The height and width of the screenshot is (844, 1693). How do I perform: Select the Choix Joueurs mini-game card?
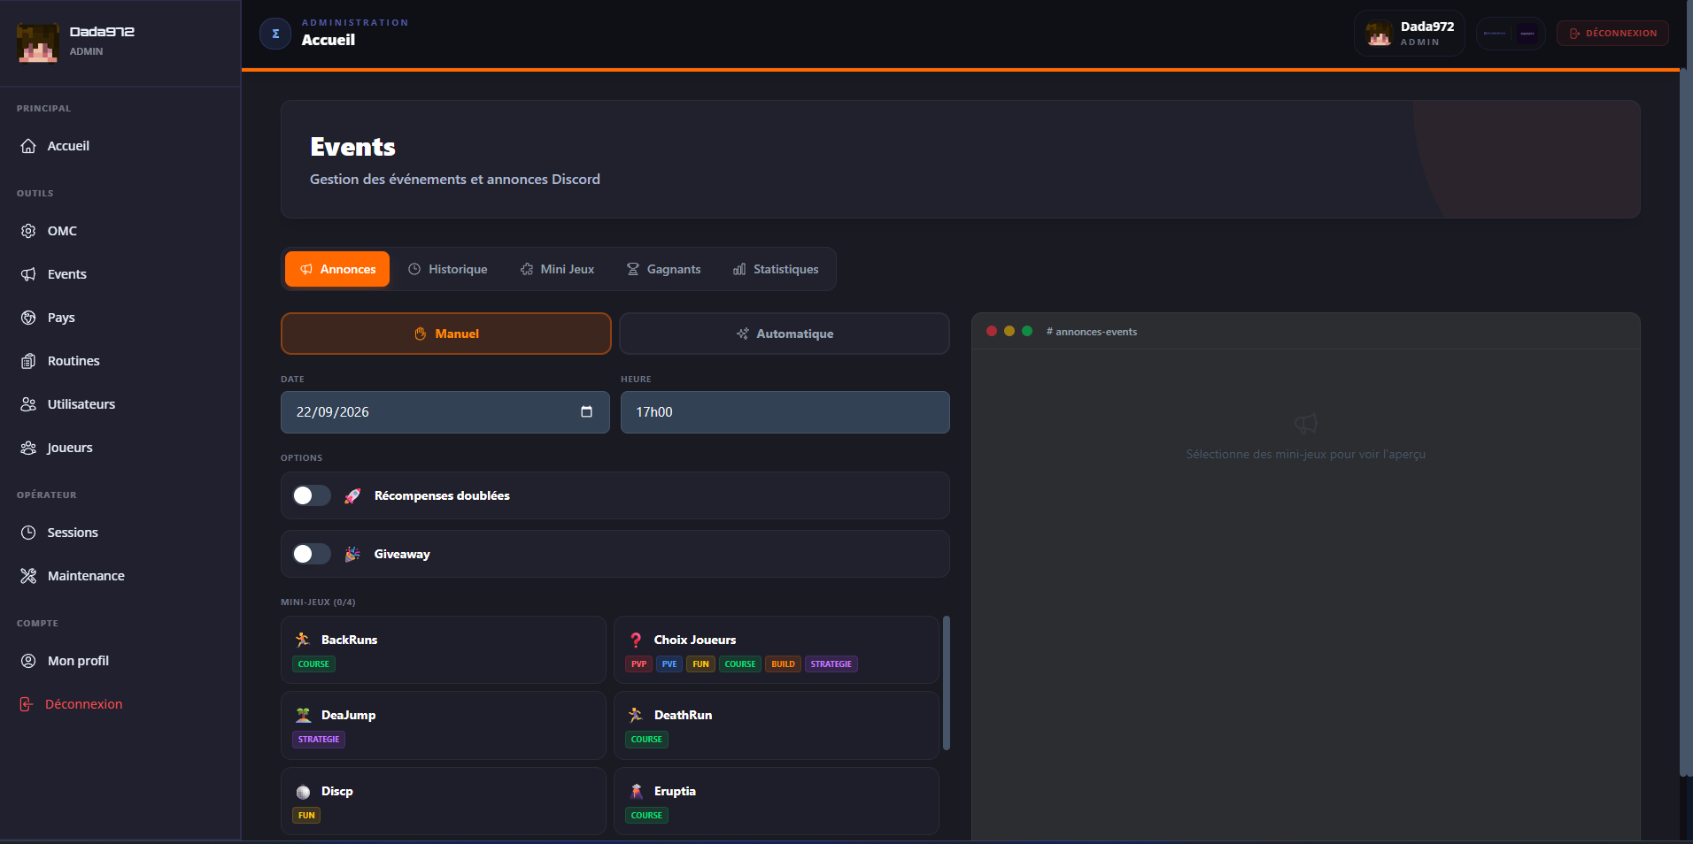tap(777, 650)
